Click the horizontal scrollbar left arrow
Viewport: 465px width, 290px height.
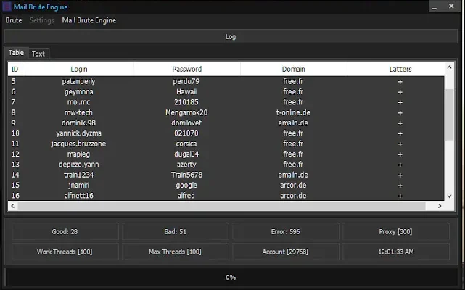(12, 206)
